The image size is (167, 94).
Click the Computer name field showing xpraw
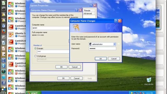[x=51, y=28]
